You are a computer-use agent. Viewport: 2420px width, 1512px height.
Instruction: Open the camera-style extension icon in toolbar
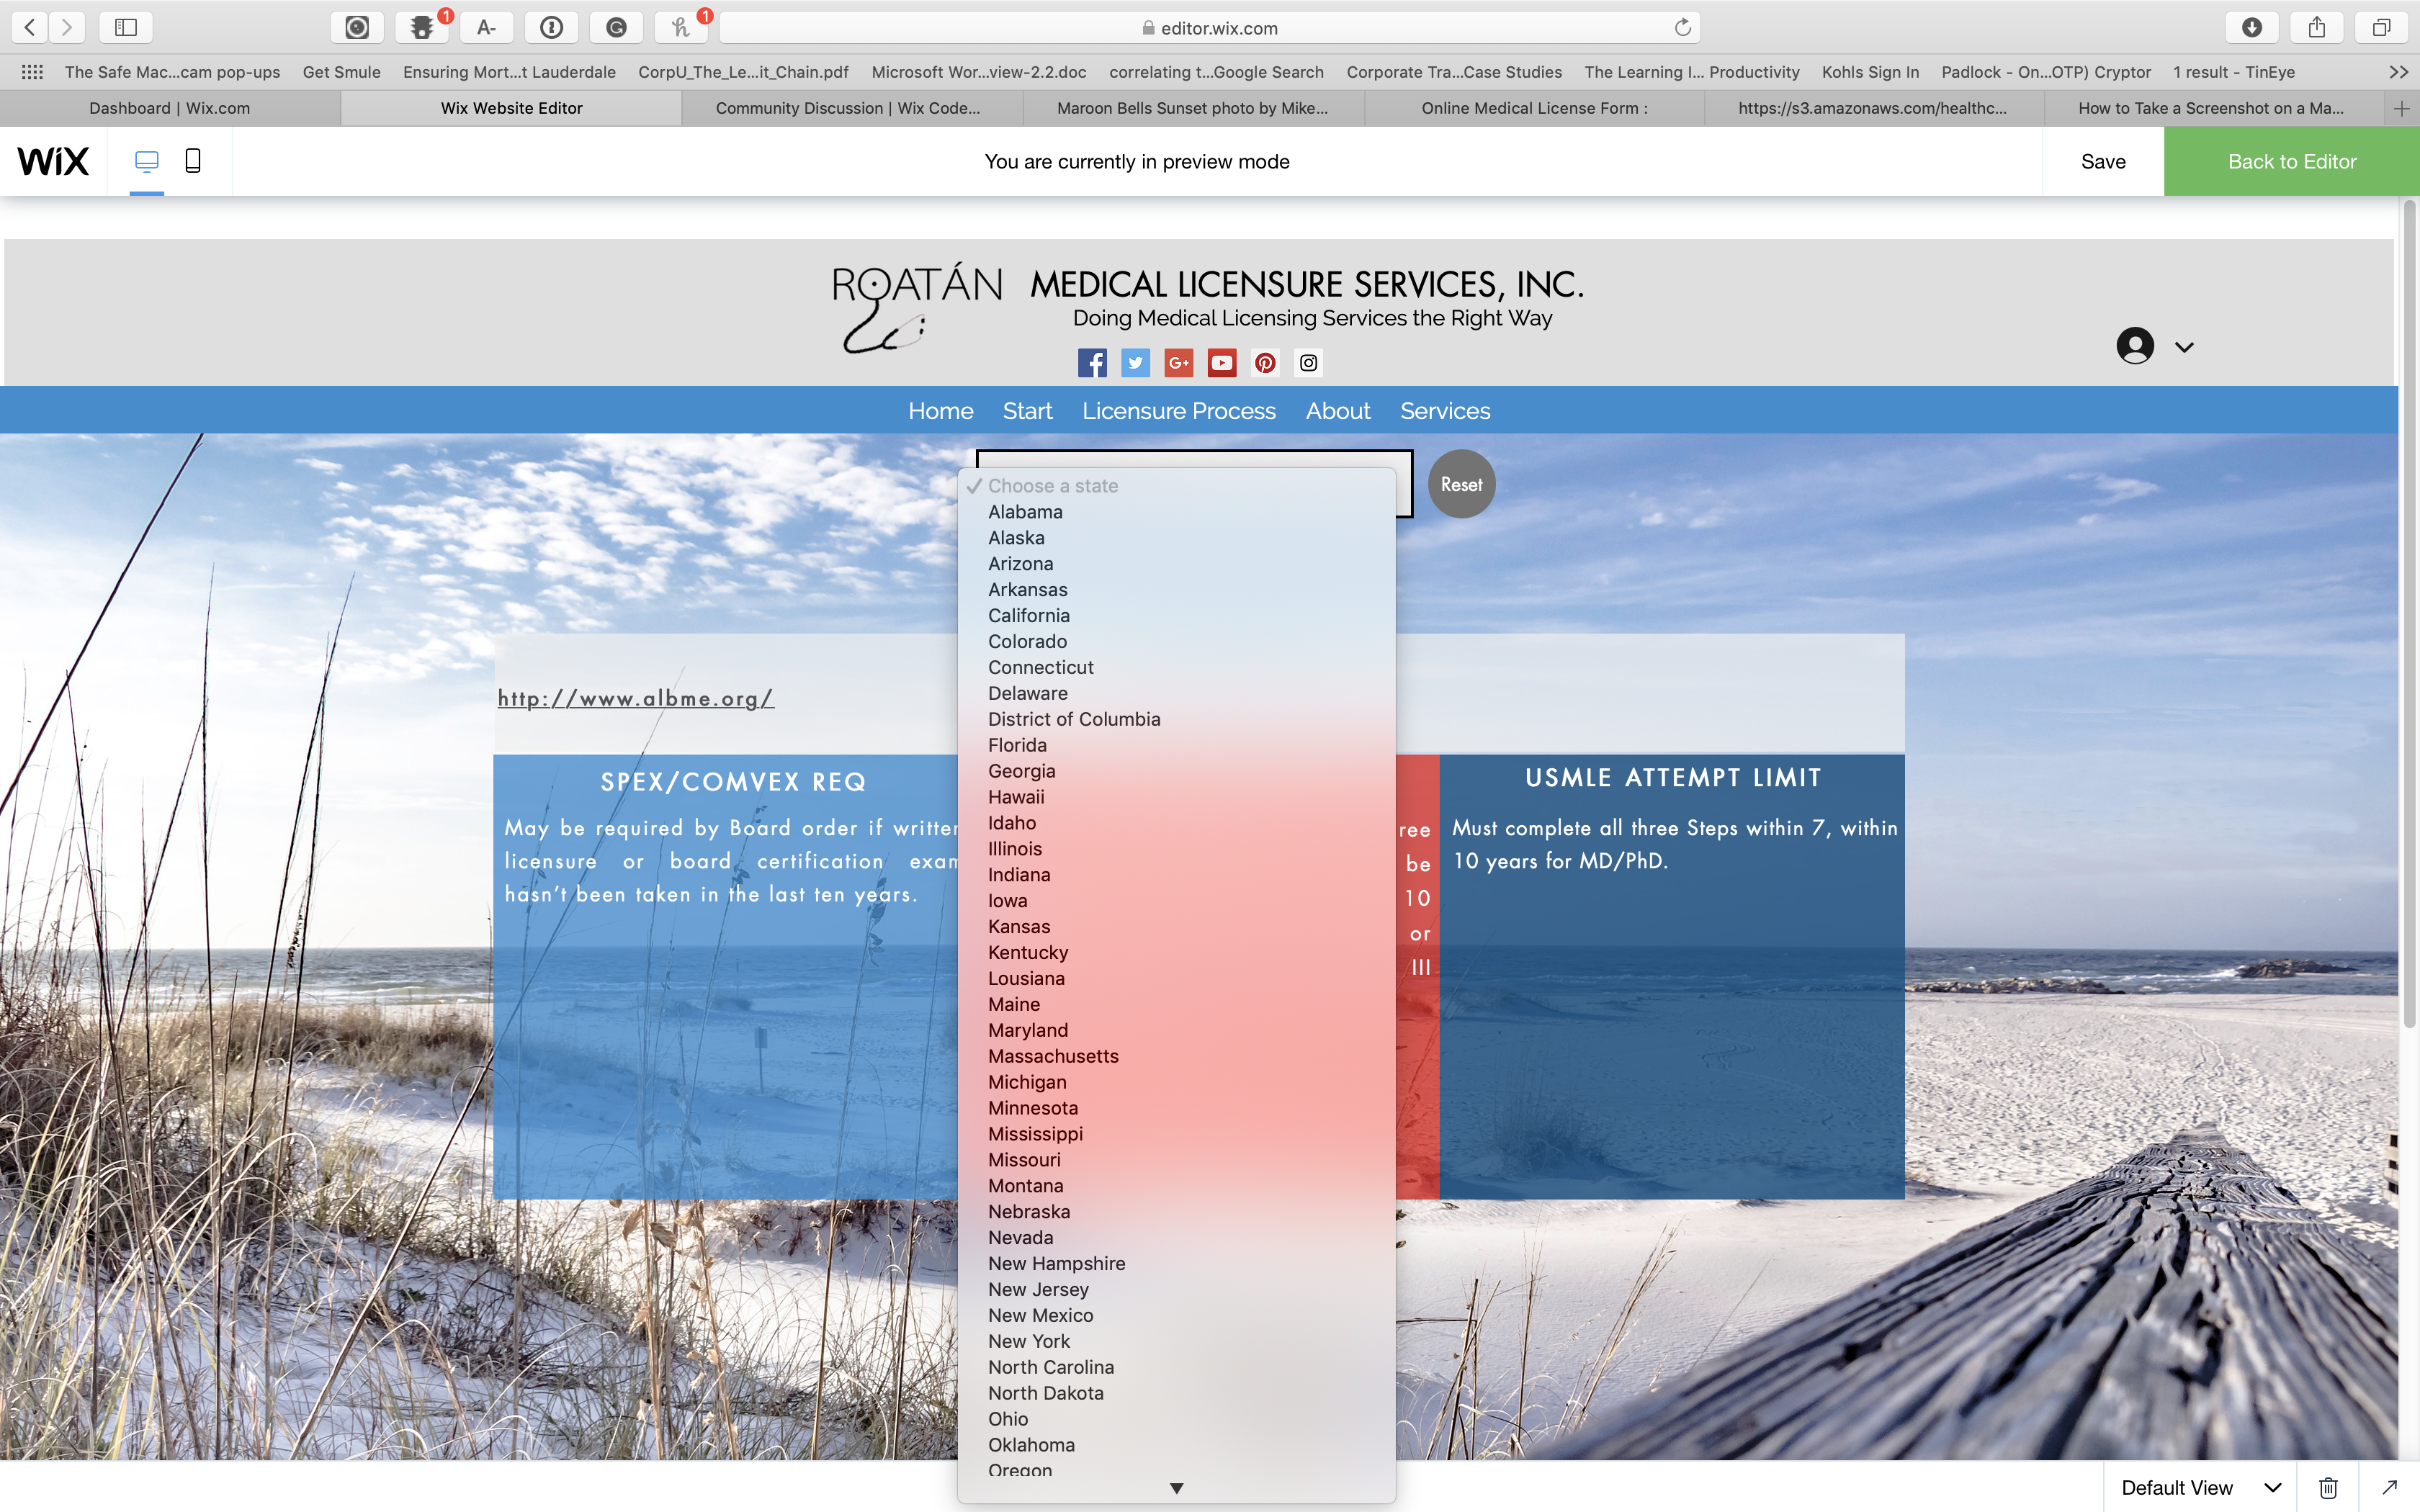[x=357, y=27]
